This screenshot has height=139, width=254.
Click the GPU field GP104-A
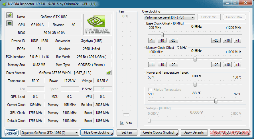[x=38, y=25]
